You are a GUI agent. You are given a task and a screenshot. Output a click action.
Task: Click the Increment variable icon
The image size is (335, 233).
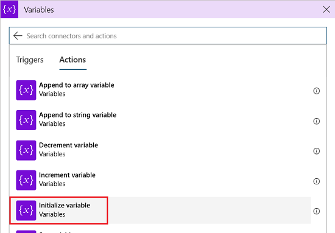click(26, 180)
